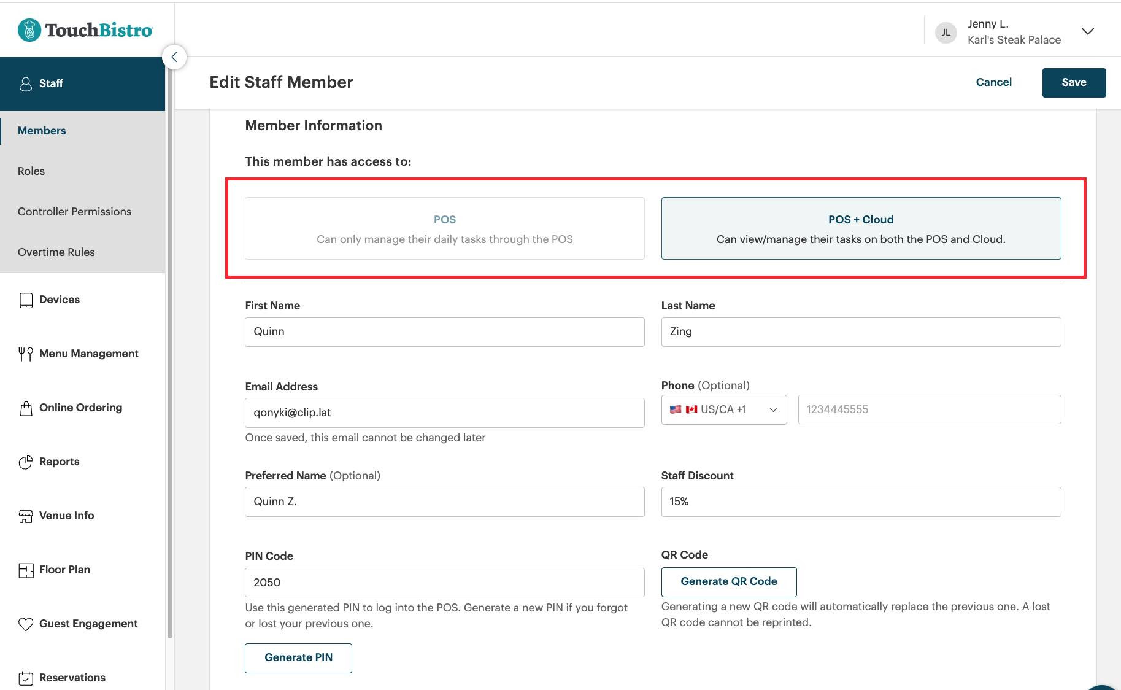Click the Devices tablet icon
Screen dimensions: 1121x690
point(26,300)
